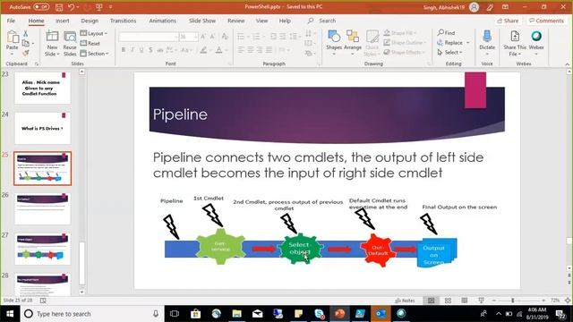The height and width of the screenshot is (322, 573).
Task: Select slide 23 thumbnail about Alias
Action: tap(42, 88)
